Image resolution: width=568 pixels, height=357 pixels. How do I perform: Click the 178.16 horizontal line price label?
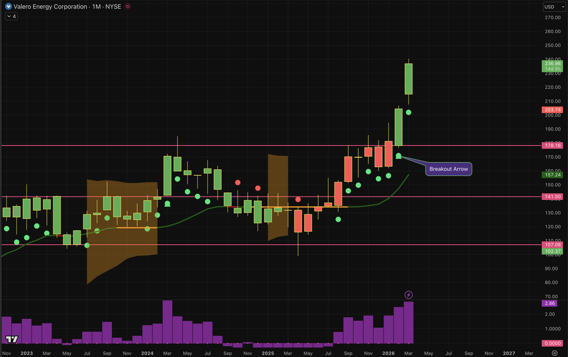(552, 146)
